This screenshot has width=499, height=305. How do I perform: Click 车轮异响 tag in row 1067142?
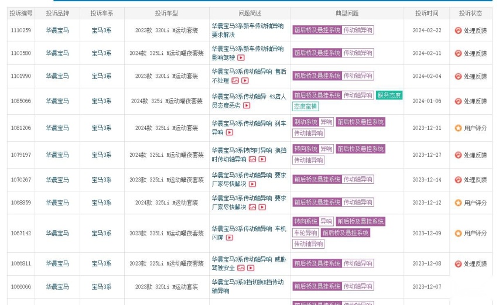pyautogui.click(x=306, y=233)
